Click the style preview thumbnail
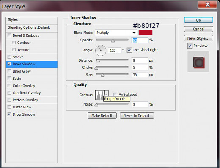Image resolution: width=220 pixels, height=168 pixels. coord(198,62)
